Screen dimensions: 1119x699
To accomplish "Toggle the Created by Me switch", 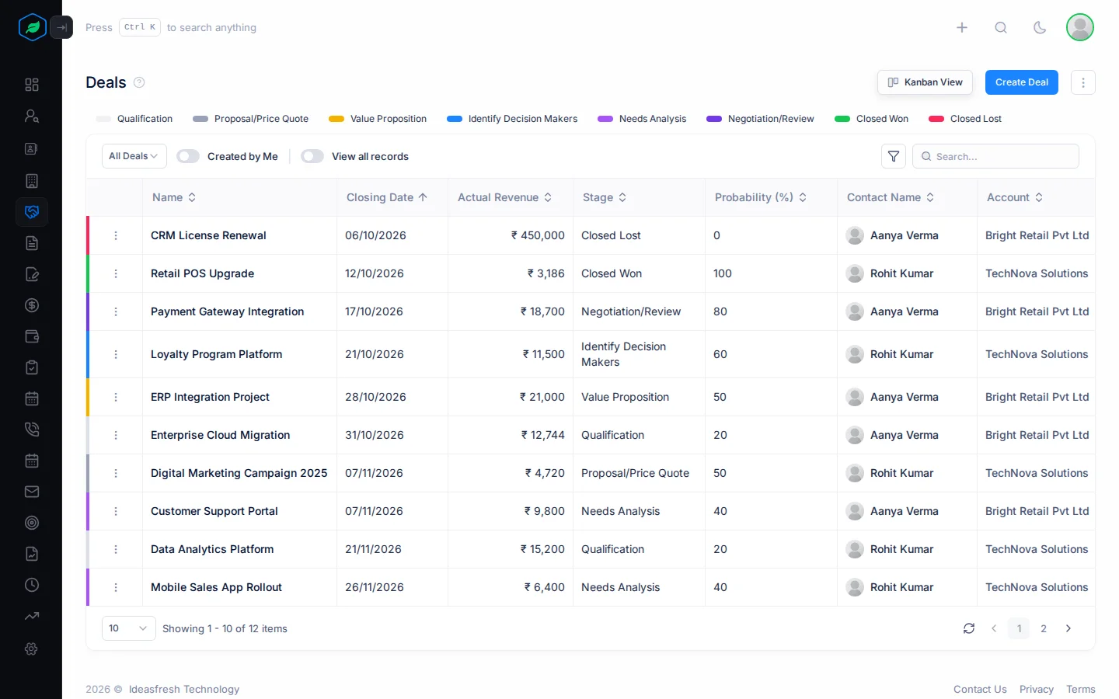I will [x=188, y=156].
